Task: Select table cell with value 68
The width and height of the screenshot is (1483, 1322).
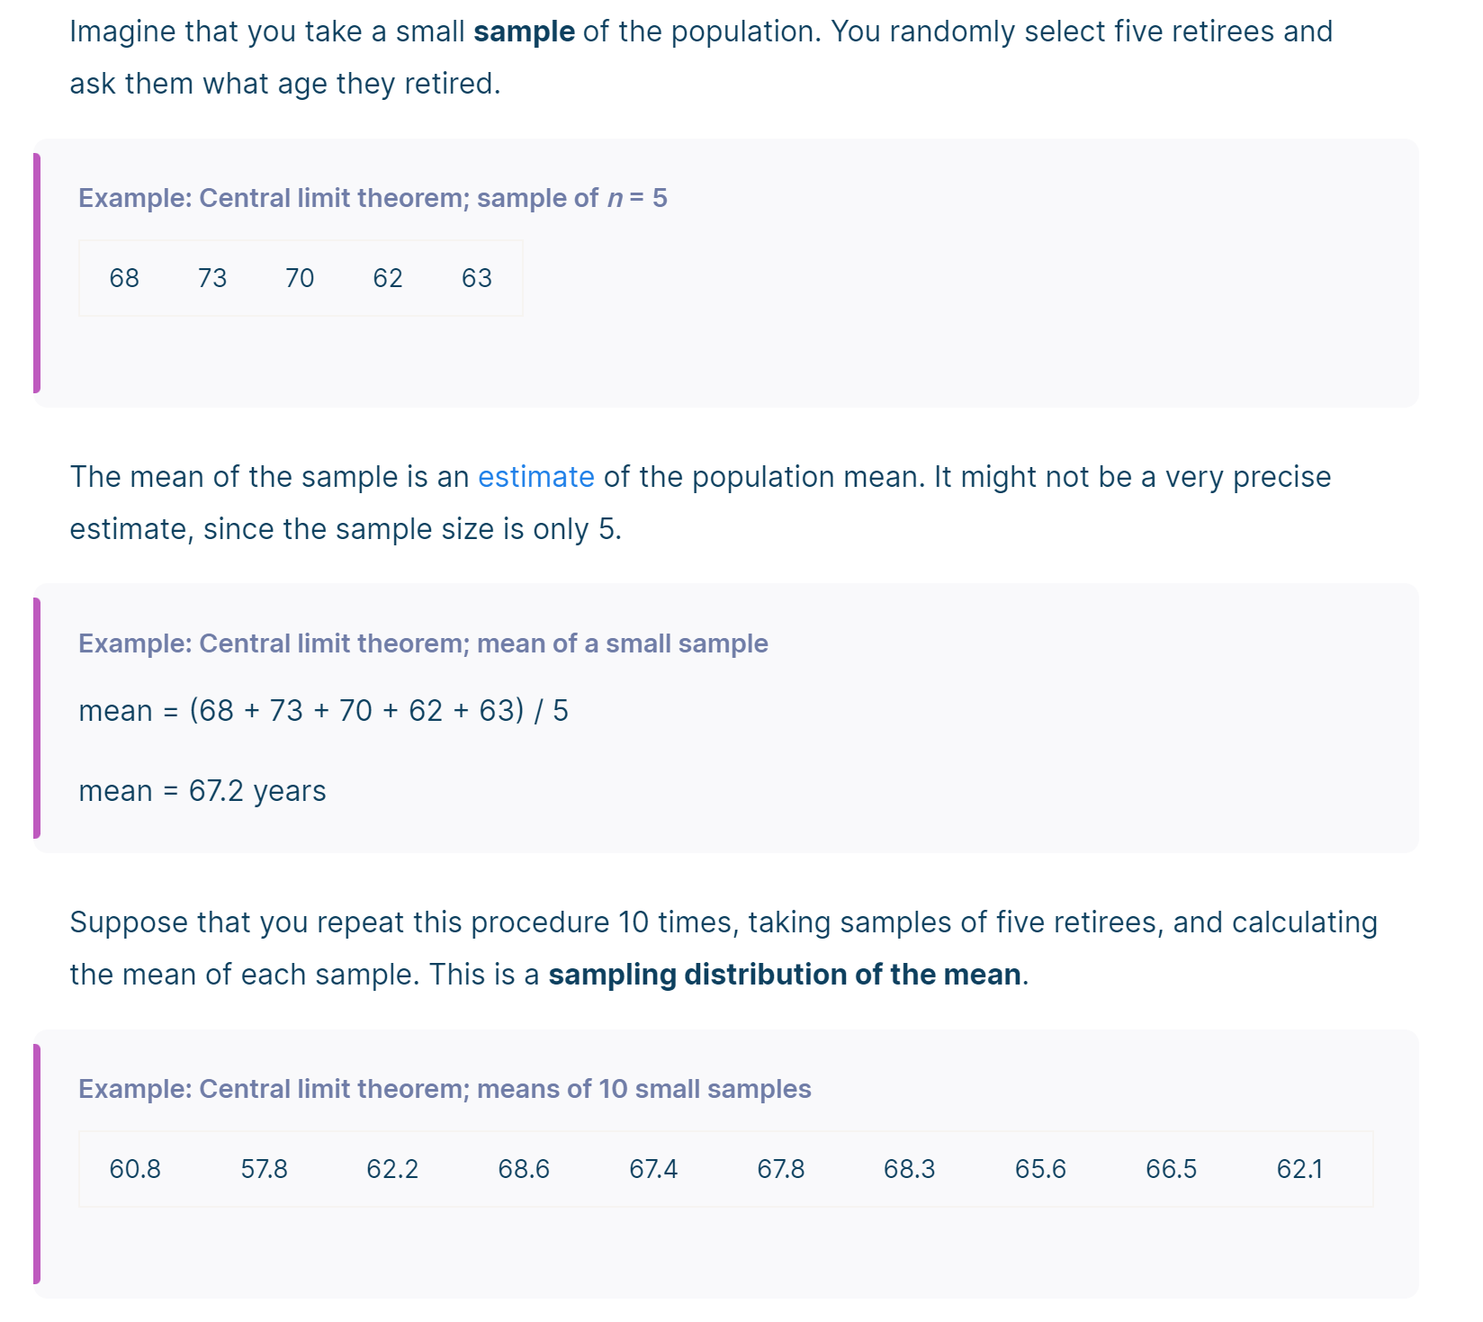Action: pos(124,278)
